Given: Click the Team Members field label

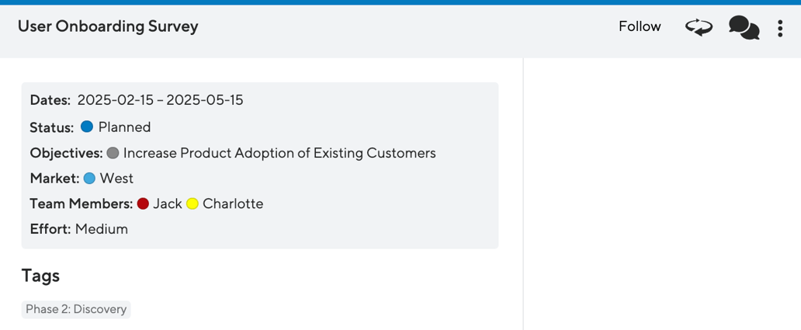Looking at the screenshot, I should point(81,204).
